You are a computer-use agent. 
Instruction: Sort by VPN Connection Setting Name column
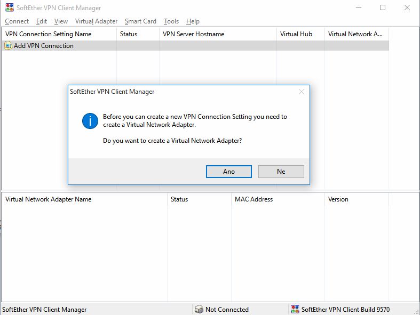coord(59,34)
